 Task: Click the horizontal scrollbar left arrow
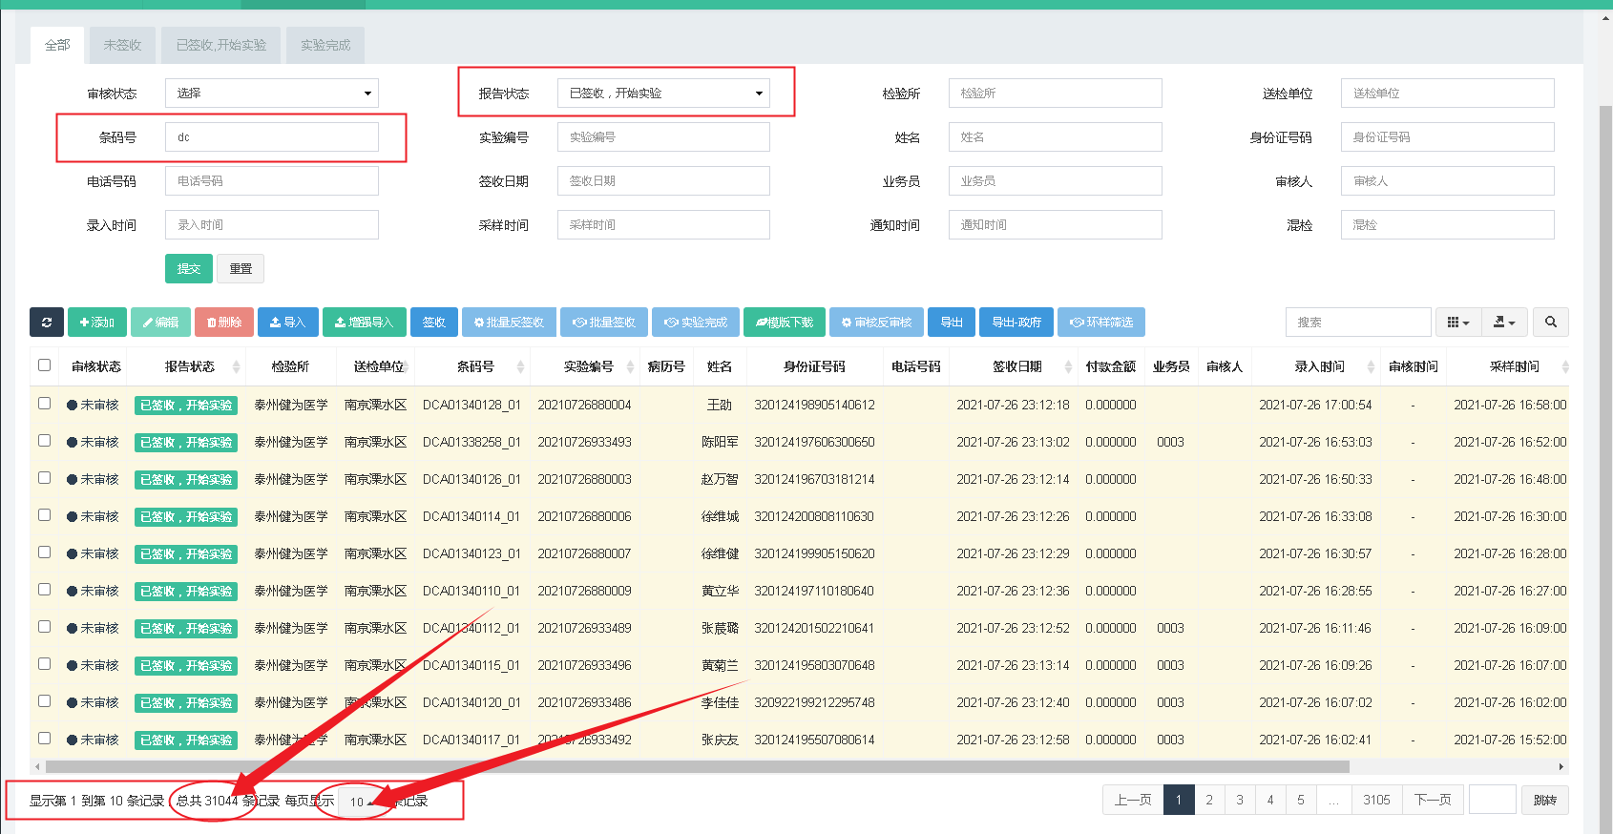click(37, 766)
